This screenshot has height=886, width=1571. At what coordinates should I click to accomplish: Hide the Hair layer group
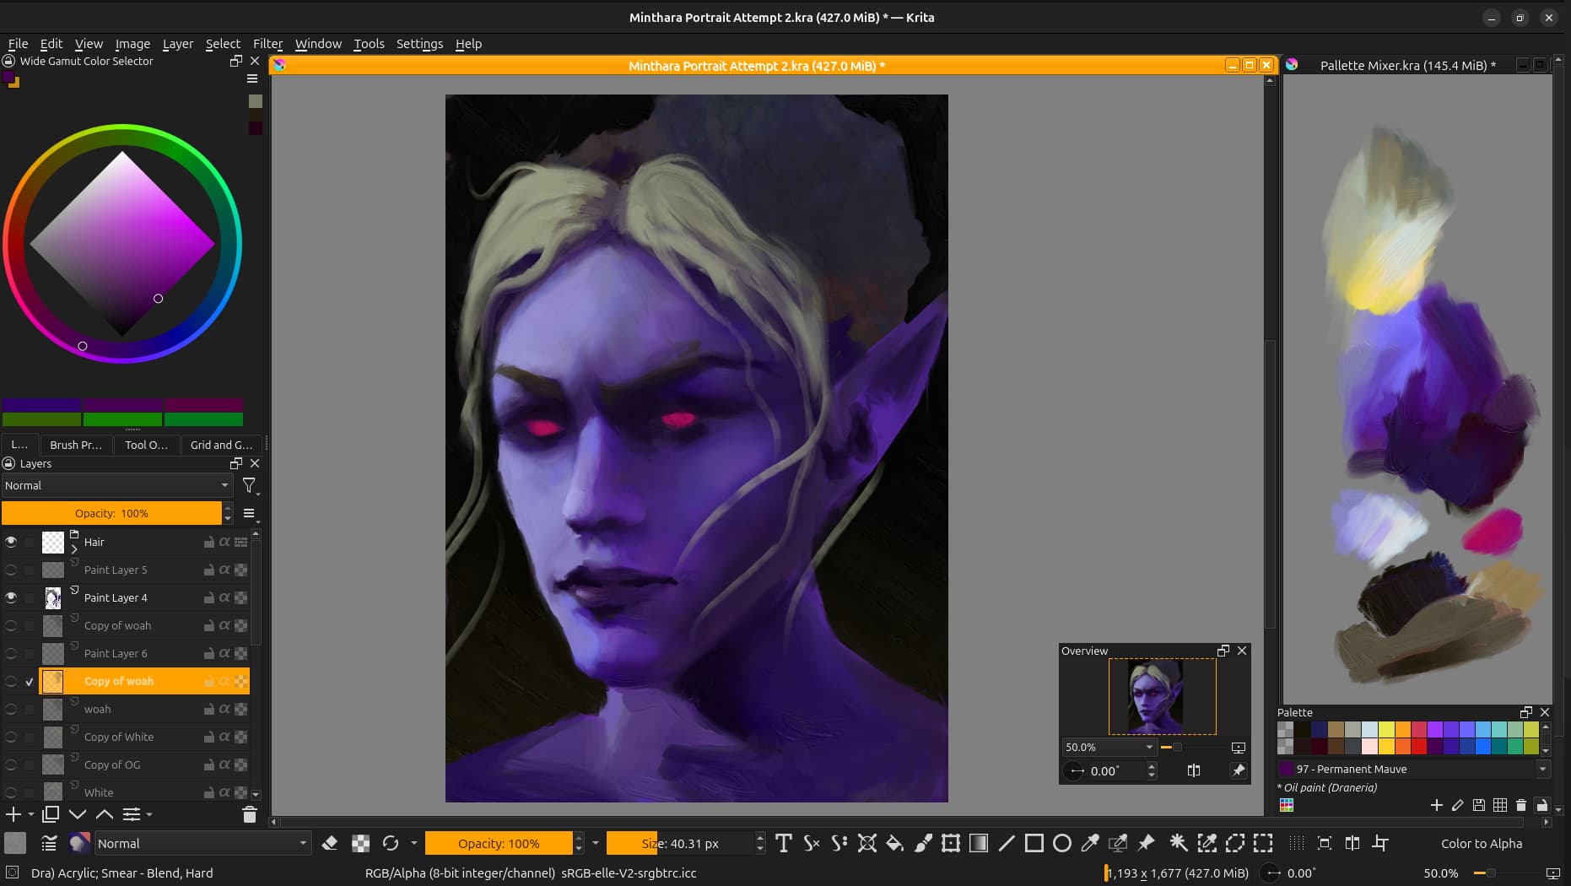[x=11, y=542]
